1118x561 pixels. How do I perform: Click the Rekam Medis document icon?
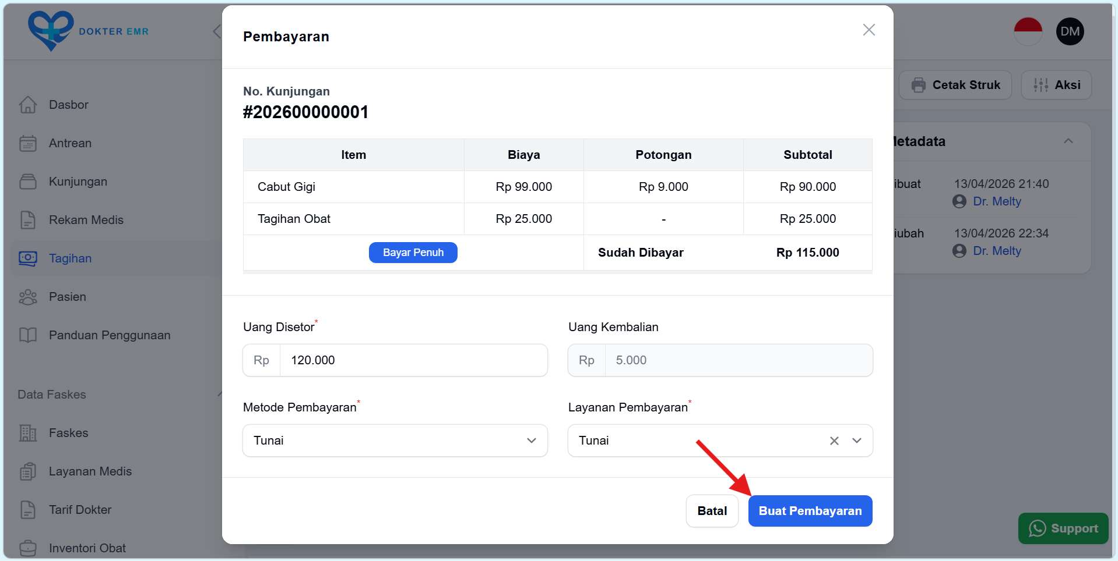[x=28, y=220]
